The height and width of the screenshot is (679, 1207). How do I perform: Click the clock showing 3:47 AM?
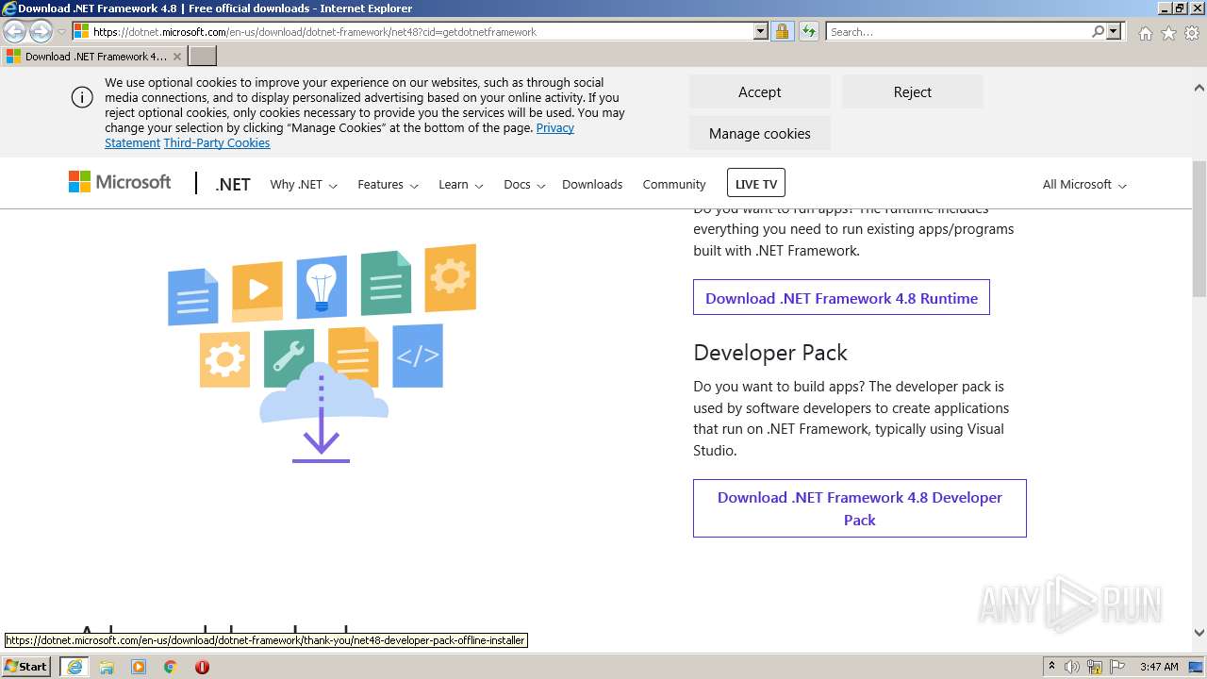(x=1159, y=667)
